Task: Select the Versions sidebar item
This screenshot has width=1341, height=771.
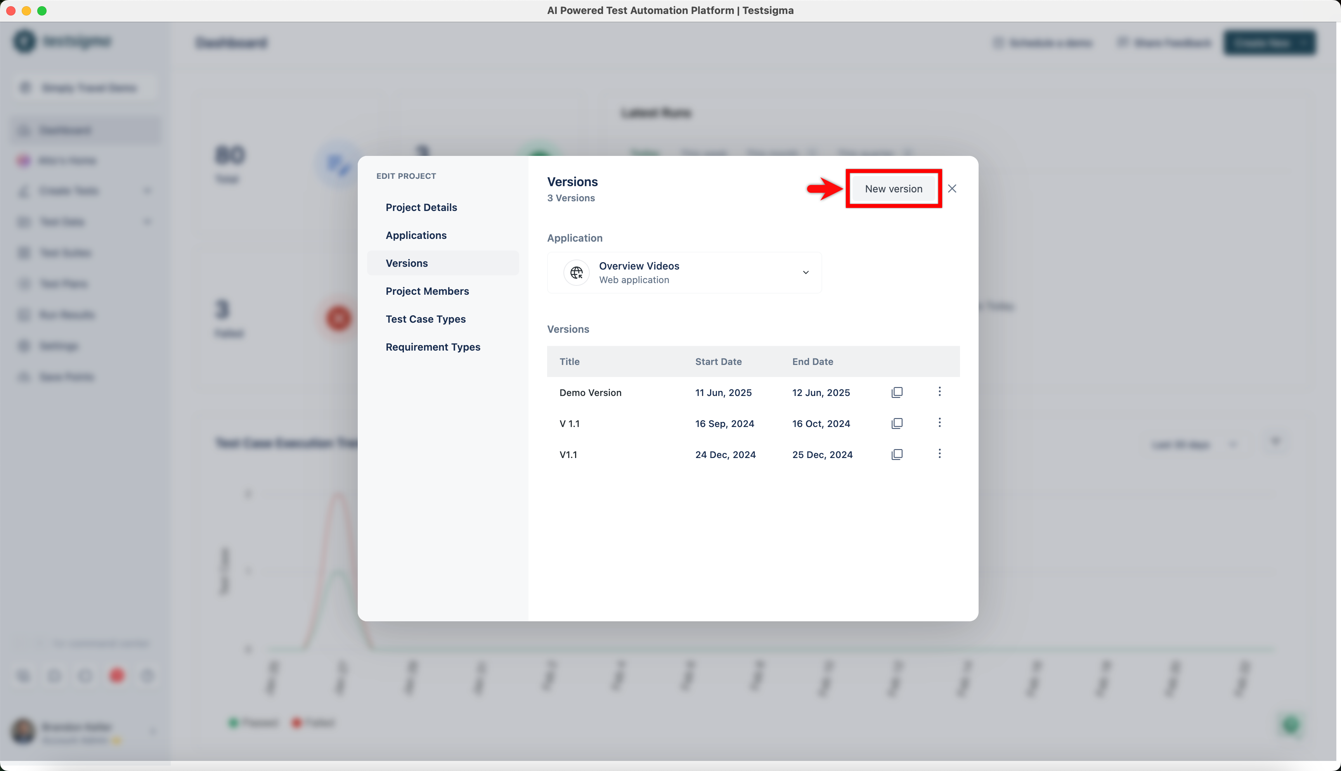Action: 406,263
